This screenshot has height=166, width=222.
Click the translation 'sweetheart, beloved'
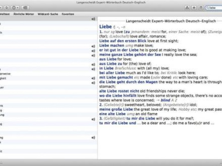click(x=143, y=105)
